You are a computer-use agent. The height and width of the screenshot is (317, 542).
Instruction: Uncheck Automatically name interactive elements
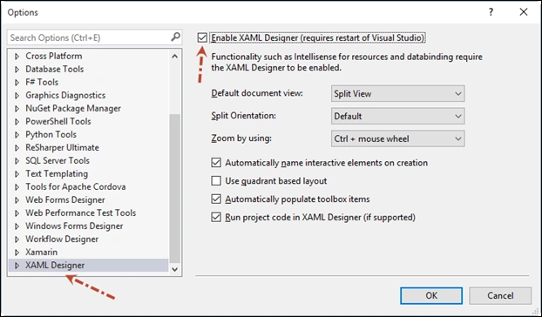[216, 162]
